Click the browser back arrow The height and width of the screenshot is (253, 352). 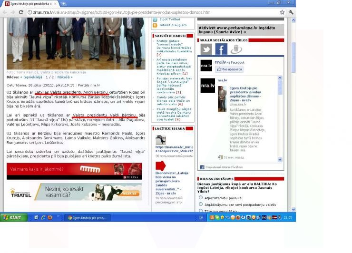(4, 12)
